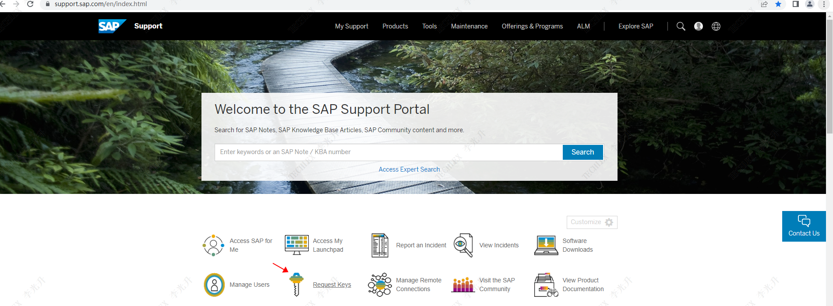The image size is (833, 306).
Task: Open the Tools menu
Action: pyautogui.click(x=429, y=26)
